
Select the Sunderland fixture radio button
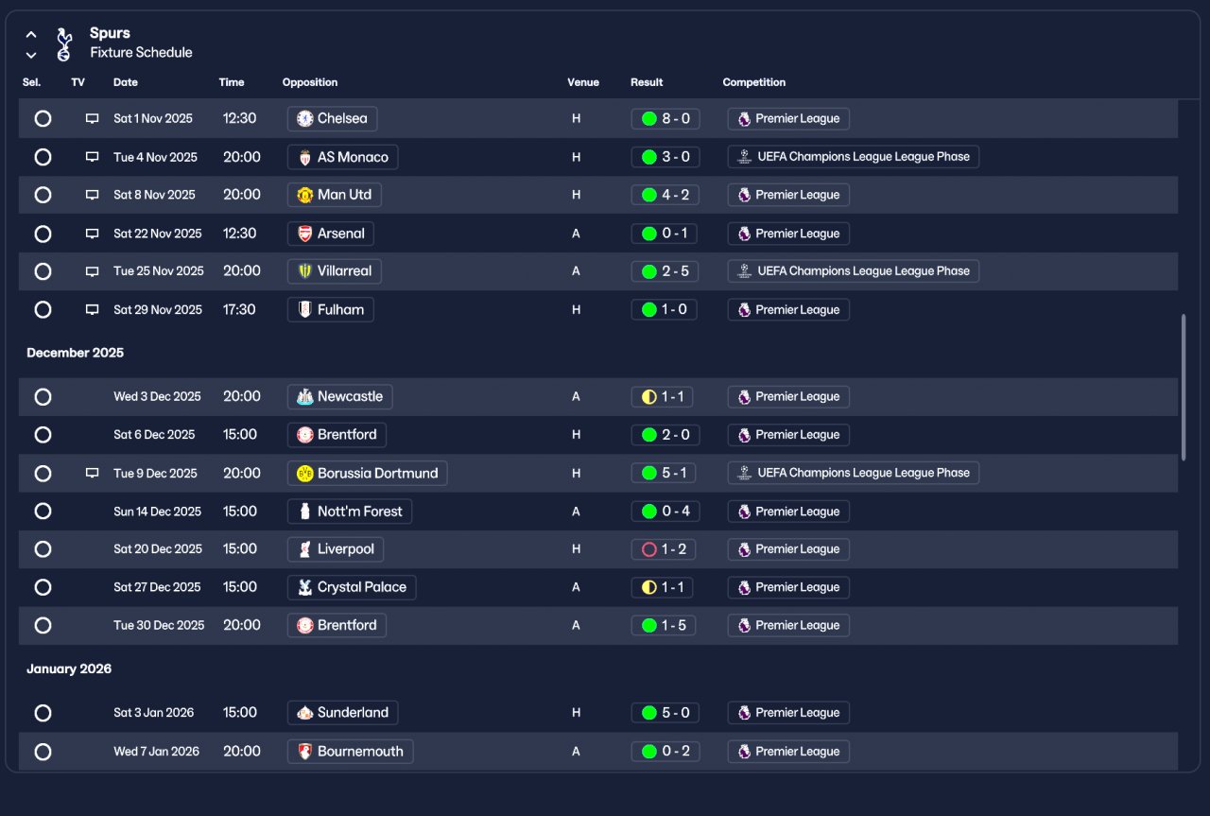[x=43, y=713]
